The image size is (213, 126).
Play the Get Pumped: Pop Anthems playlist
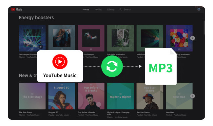pyautogui.click(x=41, y=47)
